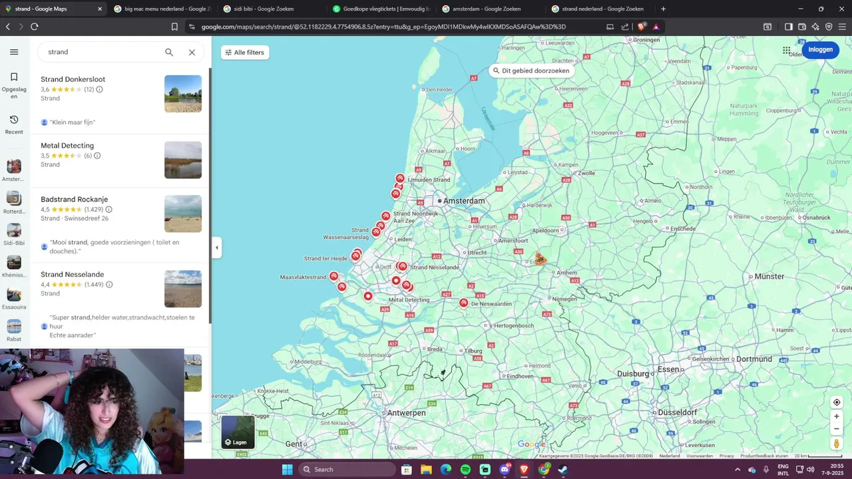Open the Strand Nesselande result title
Image resolution: width=852 pixels, height=479 pixels.
[72, 275]
